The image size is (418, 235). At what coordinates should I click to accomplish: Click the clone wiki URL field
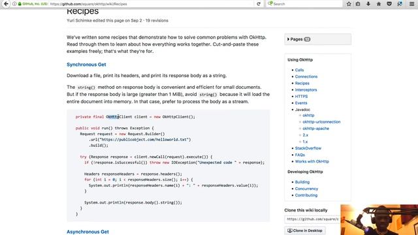(312, 219)
